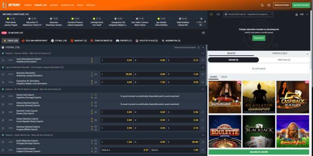Favorite Brazil (Weeman) vs Portugal (Dimqaa) match
The height and width of the screenshot is (156, 313).
point(3,142)
